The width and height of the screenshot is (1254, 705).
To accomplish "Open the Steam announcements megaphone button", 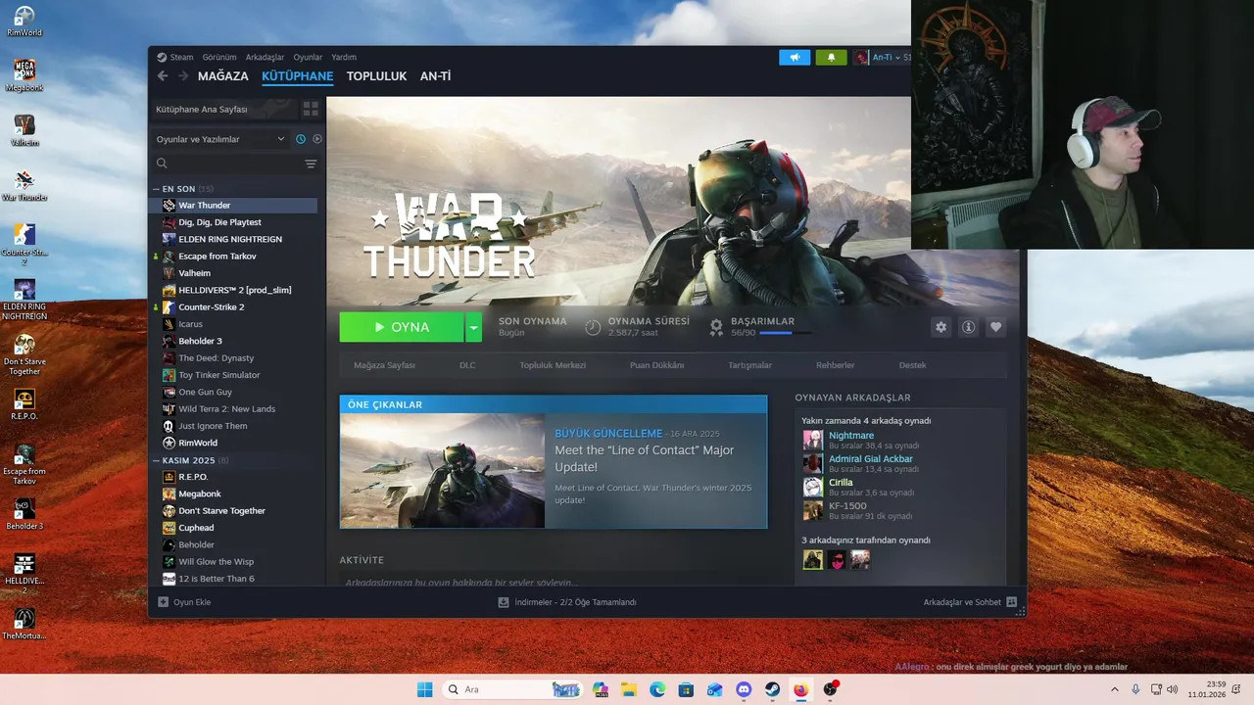I will [x=795, y=57].
